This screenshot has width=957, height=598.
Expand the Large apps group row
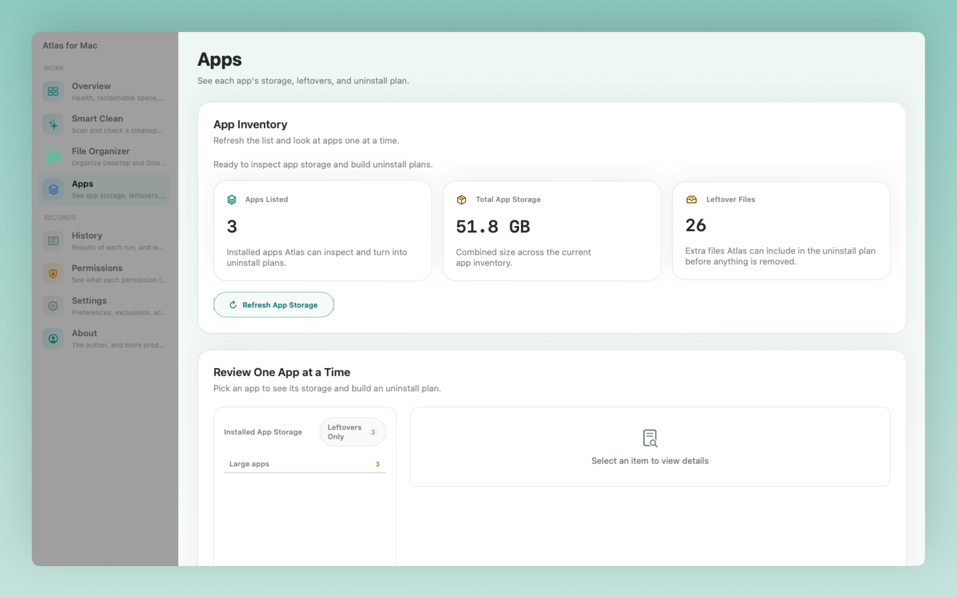point(304,464)
